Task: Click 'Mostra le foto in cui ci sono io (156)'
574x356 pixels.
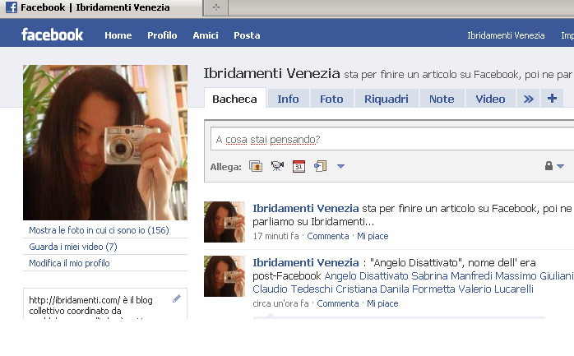Action: pyautogui.click(x=99, y=230)
